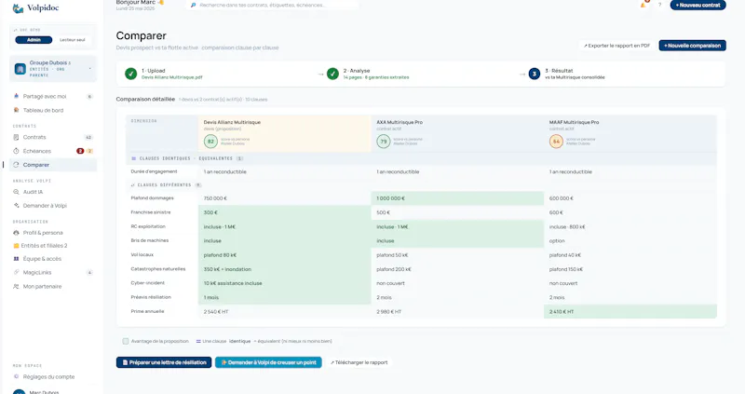
Task: Click the Cyber-incident row label
Action: tap(147, 283)
